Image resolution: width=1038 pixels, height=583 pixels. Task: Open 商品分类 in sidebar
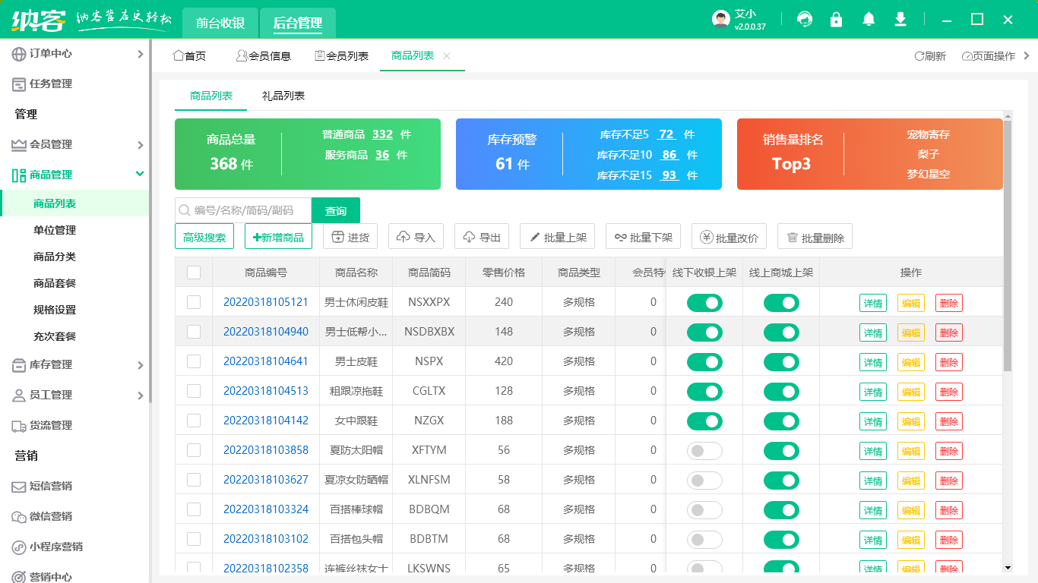coord(55,257)
